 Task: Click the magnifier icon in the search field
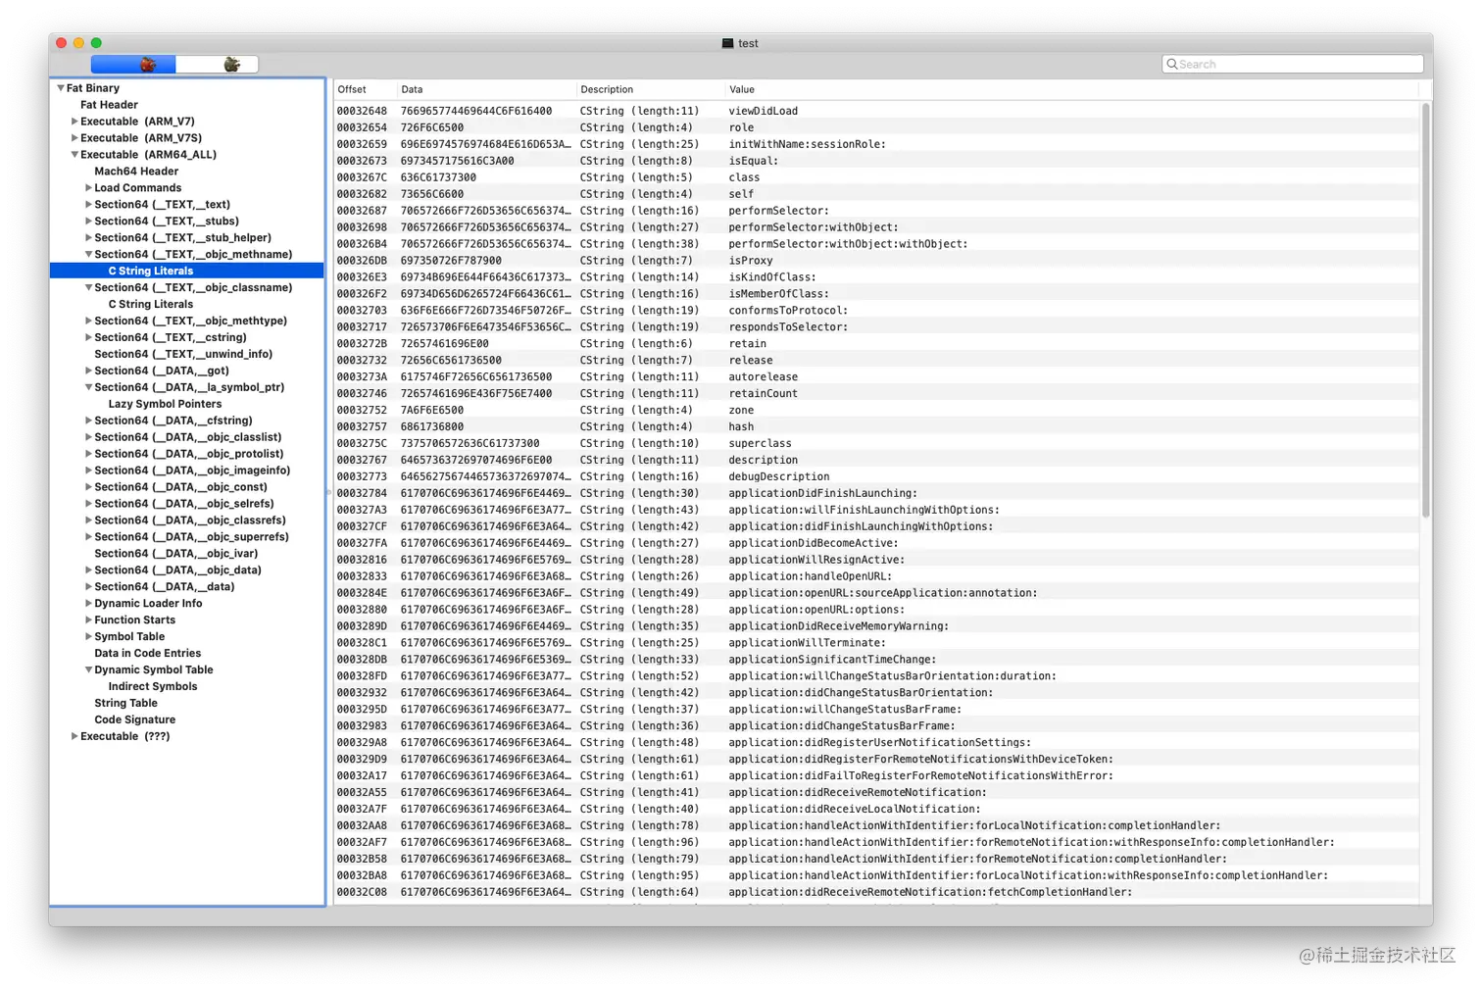coord(1171,65)
